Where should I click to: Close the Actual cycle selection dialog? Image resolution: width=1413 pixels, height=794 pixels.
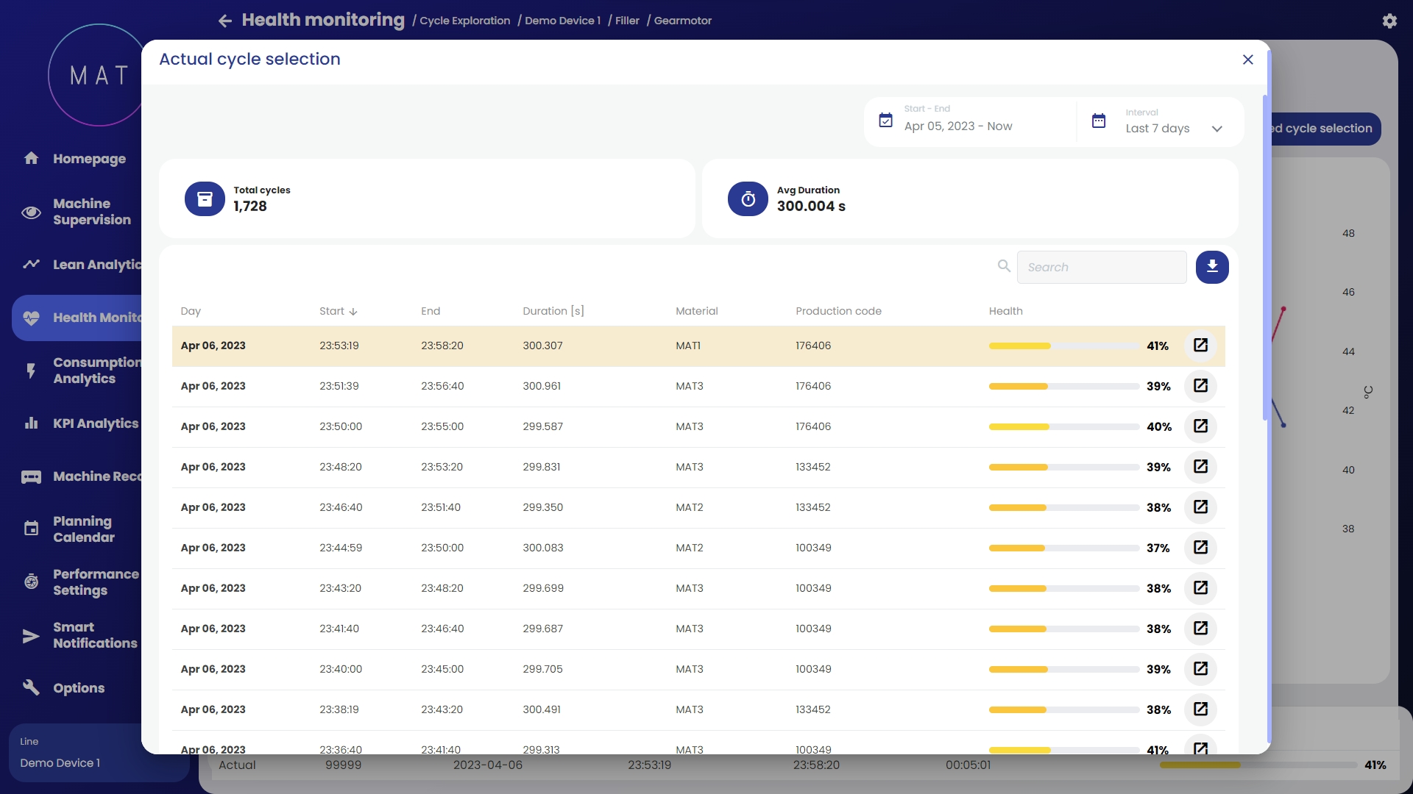pyautogui.click(x=1247, y=60)
